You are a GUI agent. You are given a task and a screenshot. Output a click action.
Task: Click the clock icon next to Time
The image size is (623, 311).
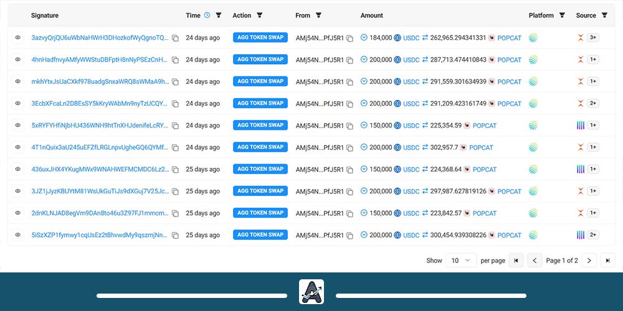click(x=207, y=15)
